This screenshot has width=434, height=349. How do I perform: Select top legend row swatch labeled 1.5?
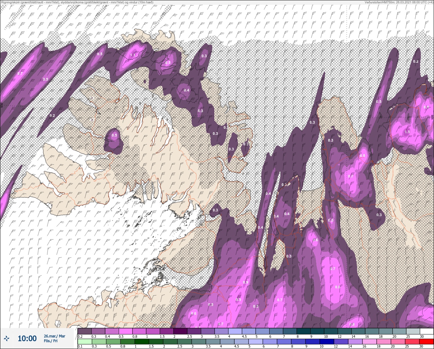point(166,331)
